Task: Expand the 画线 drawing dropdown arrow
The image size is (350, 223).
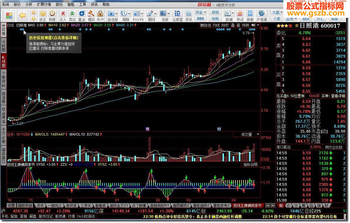Action: (x=155, y=14)
